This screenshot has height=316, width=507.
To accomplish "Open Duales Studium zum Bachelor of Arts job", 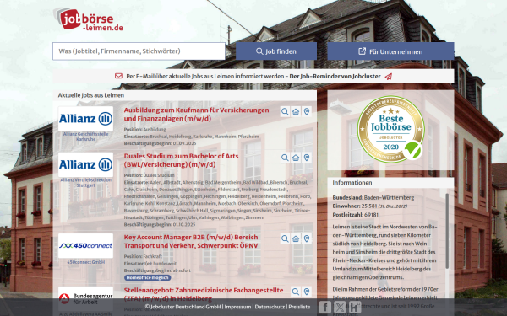I will (181, 160).
